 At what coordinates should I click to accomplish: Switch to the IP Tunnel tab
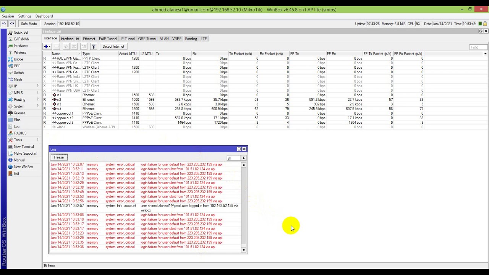point(128,39)
